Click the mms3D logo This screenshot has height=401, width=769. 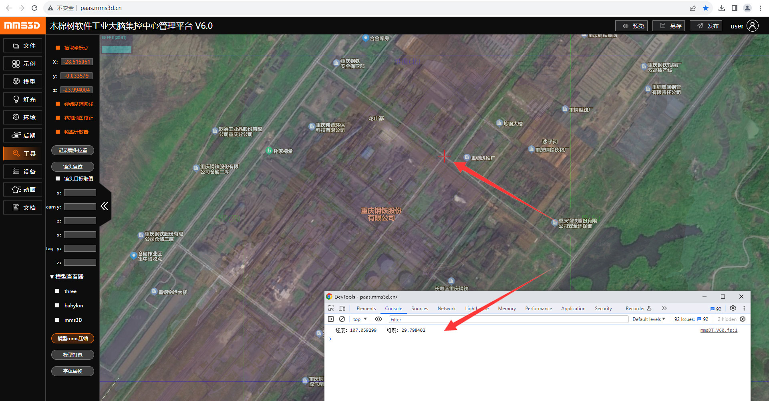(x=22, y=26)
